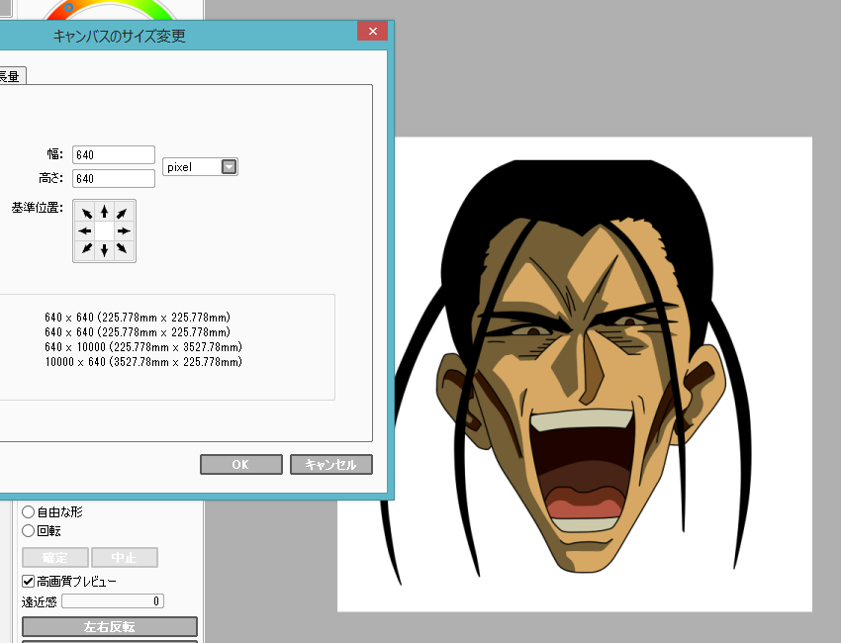Click the 幅 width input field

pyautogui.click(x=114, y=155)
